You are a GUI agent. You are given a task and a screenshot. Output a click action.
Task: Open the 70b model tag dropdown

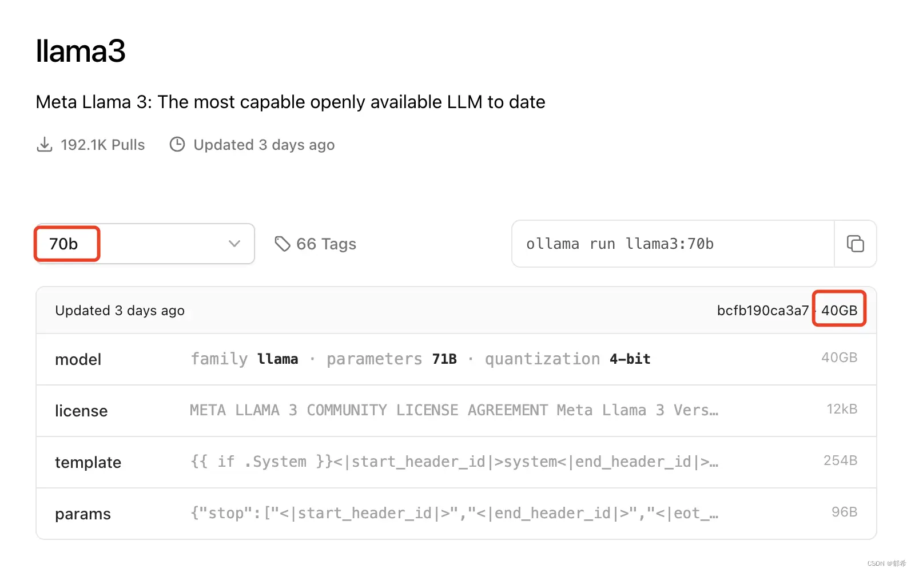point(145,244)
